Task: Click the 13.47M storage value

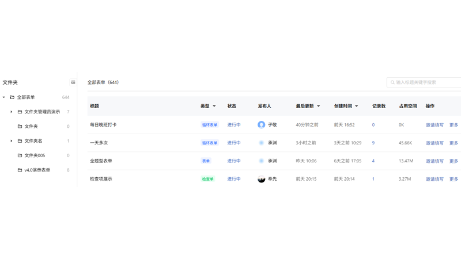Action: click(406, 161)
